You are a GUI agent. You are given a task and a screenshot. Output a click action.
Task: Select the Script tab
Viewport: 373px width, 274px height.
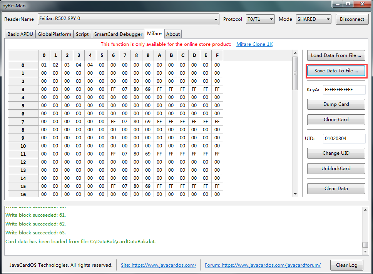(82, 34)
